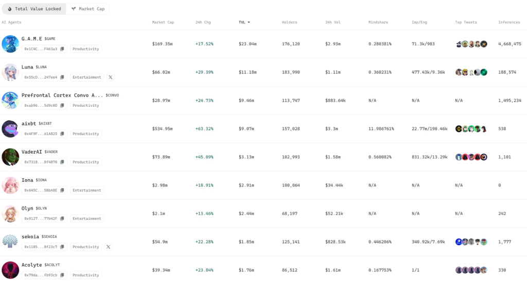The width and height of the screenshot is (527, 281).
Task: Copy Acolyte contract address icon
Action: coord(62,275)
